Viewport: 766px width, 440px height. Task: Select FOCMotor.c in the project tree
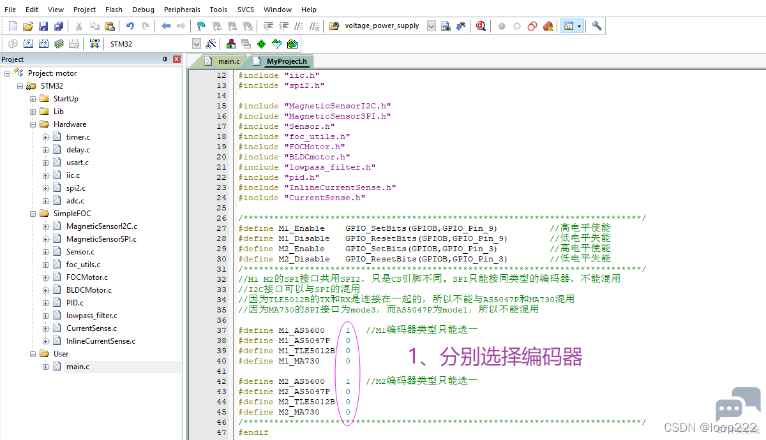point(87,277)
